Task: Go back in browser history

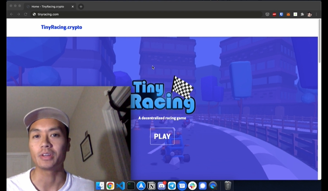Action: coord(11,14)
